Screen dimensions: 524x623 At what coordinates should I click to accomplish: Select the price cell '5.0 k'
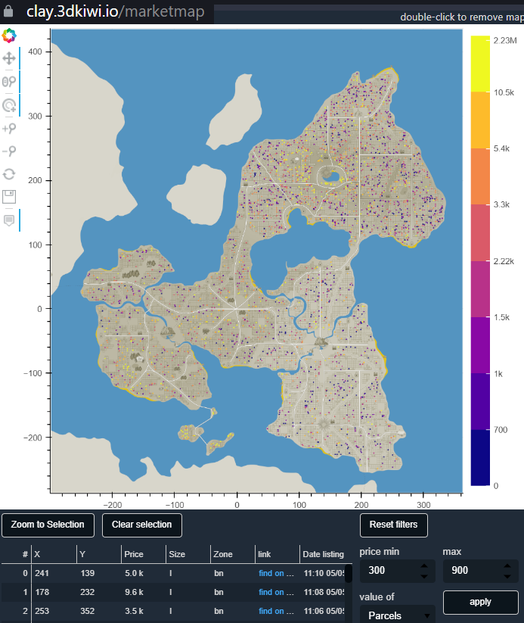144,573
